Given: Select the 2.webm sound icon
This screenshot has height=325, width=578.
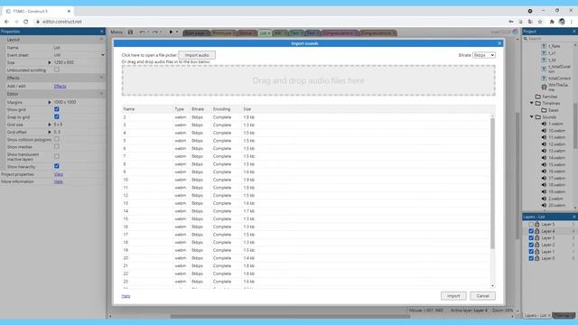Looking at the screenshot, I should (x=544, y=199).
